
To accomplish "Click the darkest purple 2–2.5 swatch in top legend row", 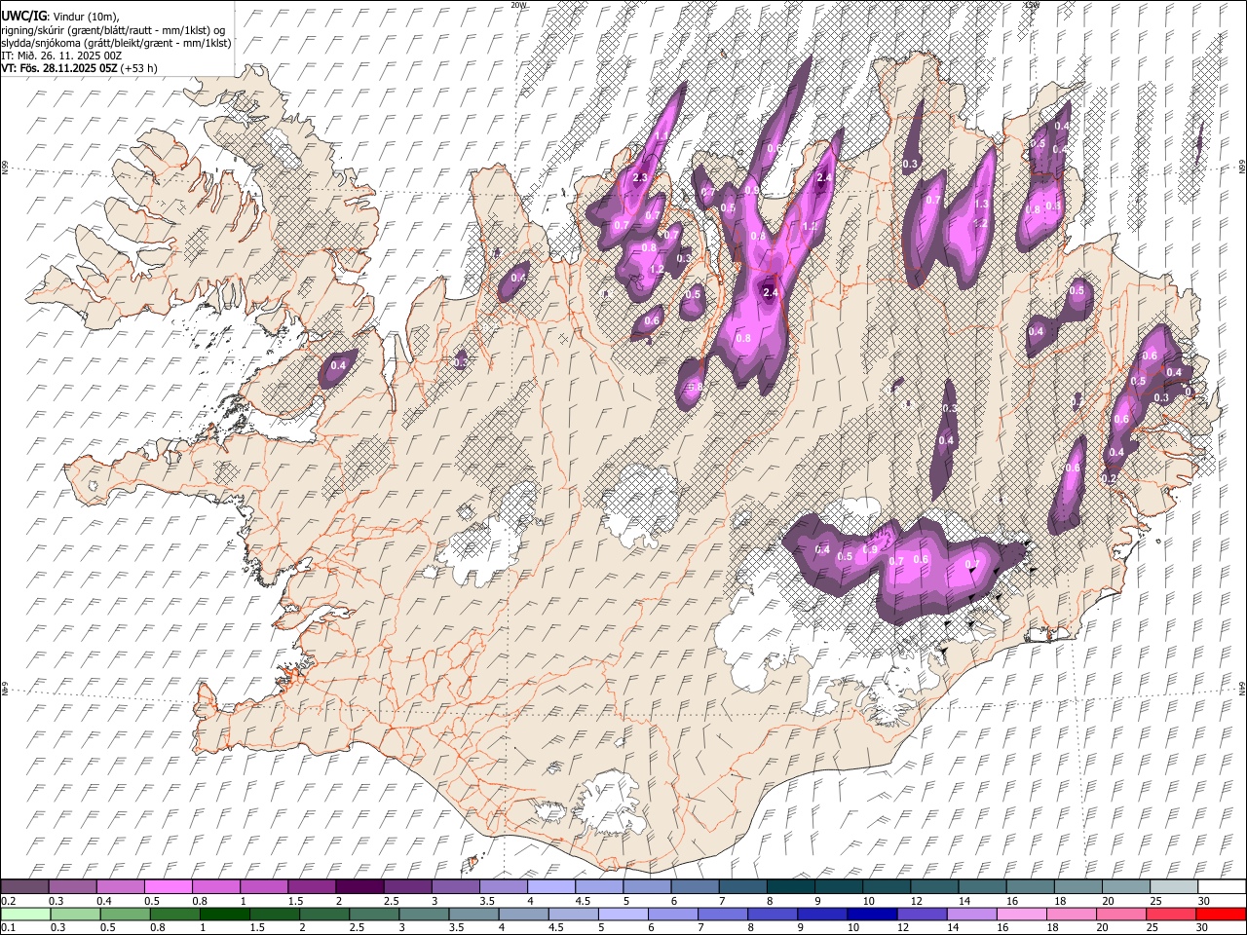I will (359, 887).
